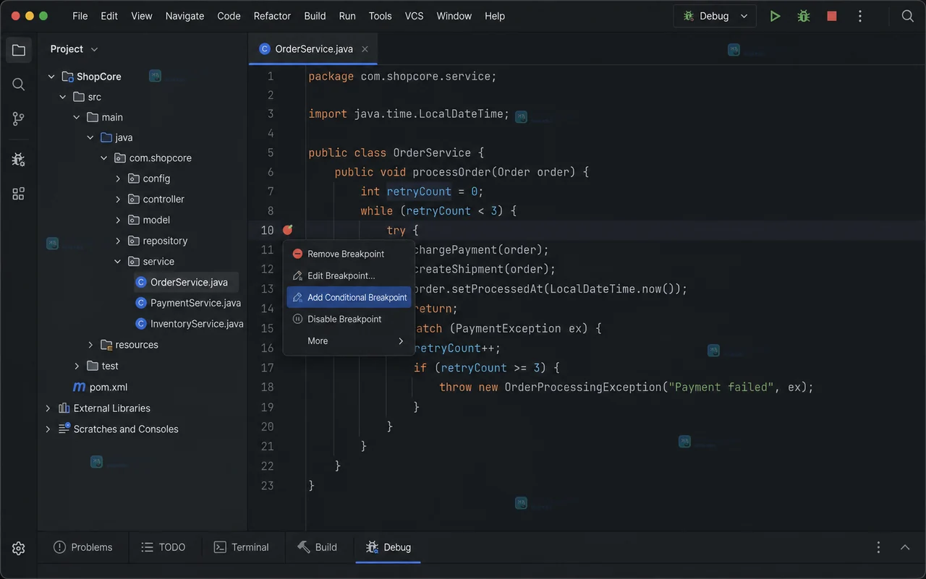Open the Project tool window folder icon

point(19,50)
